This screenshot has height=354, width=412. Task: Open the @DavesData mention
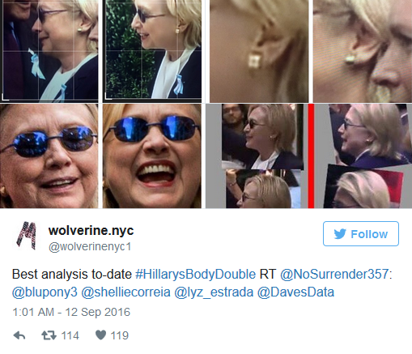[295, 292]
